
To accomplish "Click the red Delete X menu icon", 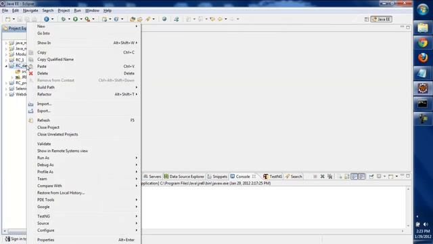I will (31, 73).
